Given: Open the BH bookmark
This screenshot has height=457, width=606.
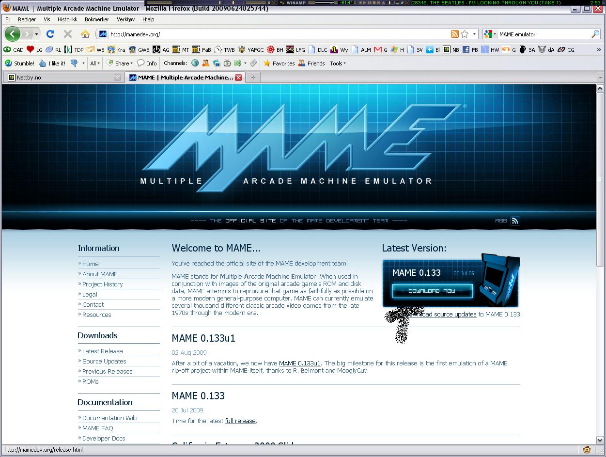Looking at the screenshot, I should [275, 49].
